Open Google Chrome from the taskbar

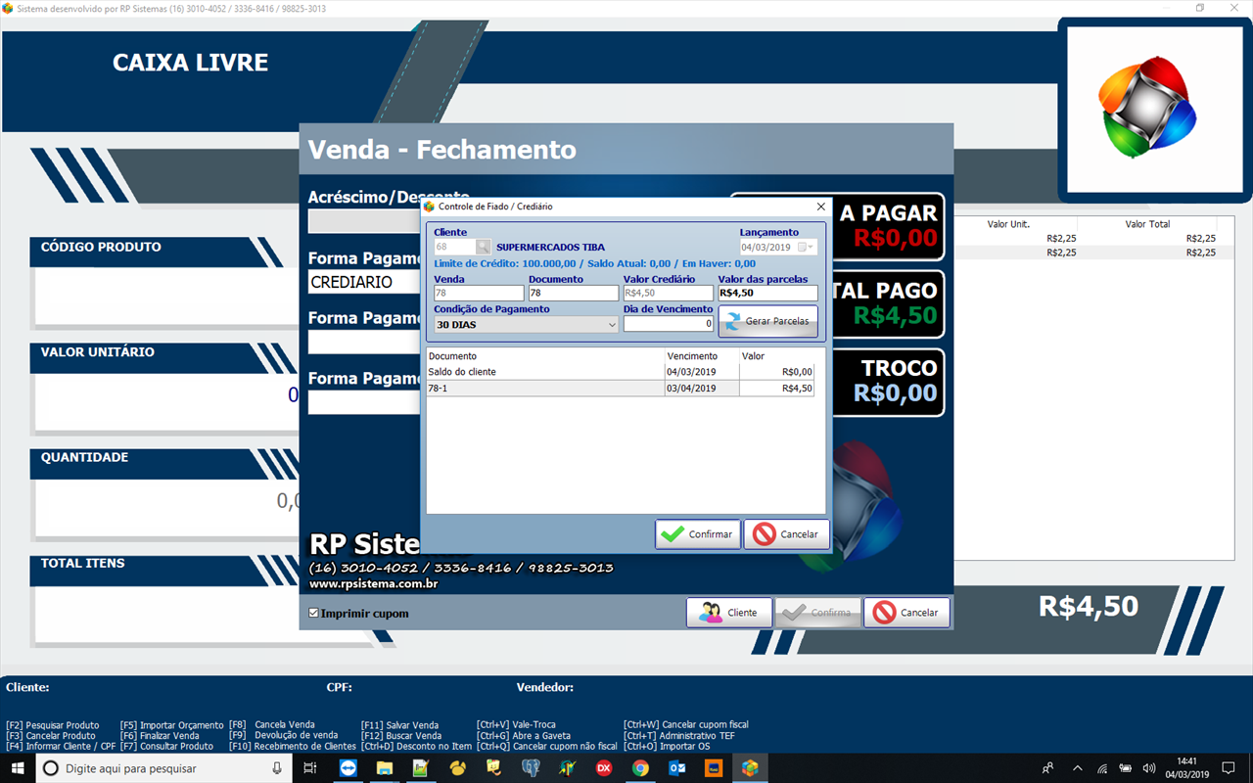(x=640, y=768)
